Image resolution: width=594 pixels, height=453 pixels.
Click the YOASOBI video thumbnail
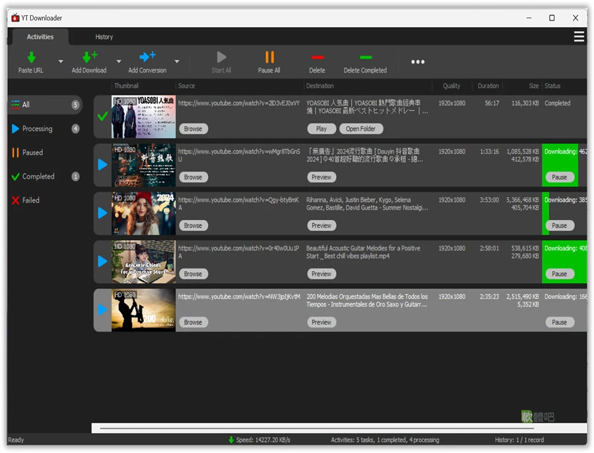tap(143, 117)
